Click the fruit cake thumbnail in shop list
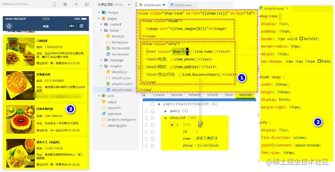335x172 pixels. pos(21,119)
